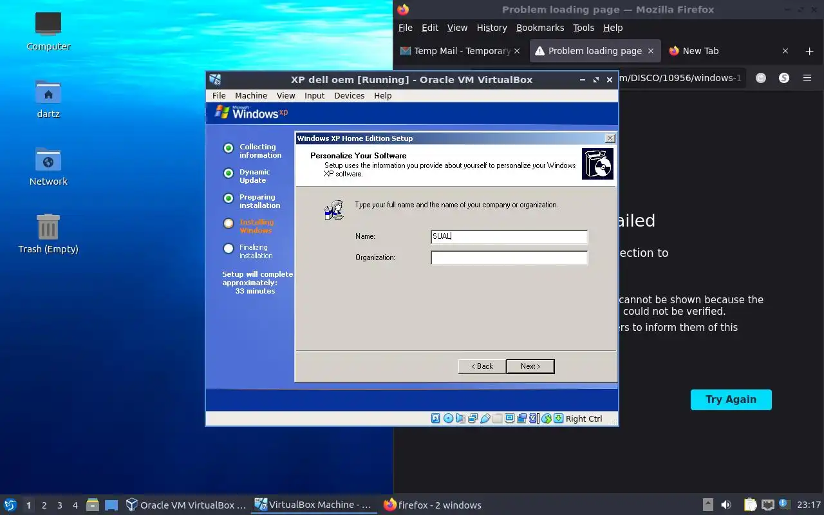Click the Organization input field

tap(509, 257)
